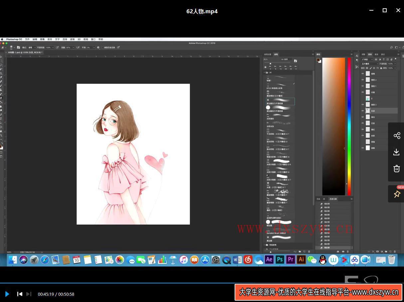The width and height of the screenshot is (404, 302).
Task: Open the eraser mode dropdown in options bar
Action: click(32, 47)
